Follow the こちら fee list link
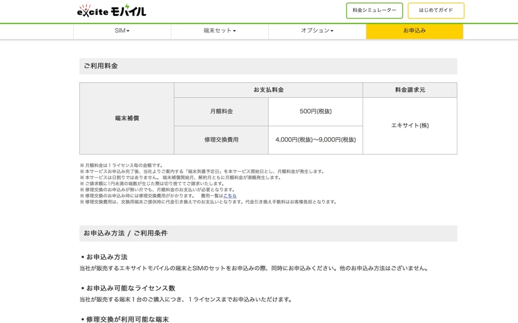The width and height of the screenshot is (518, 323). [x=230, y=196]
